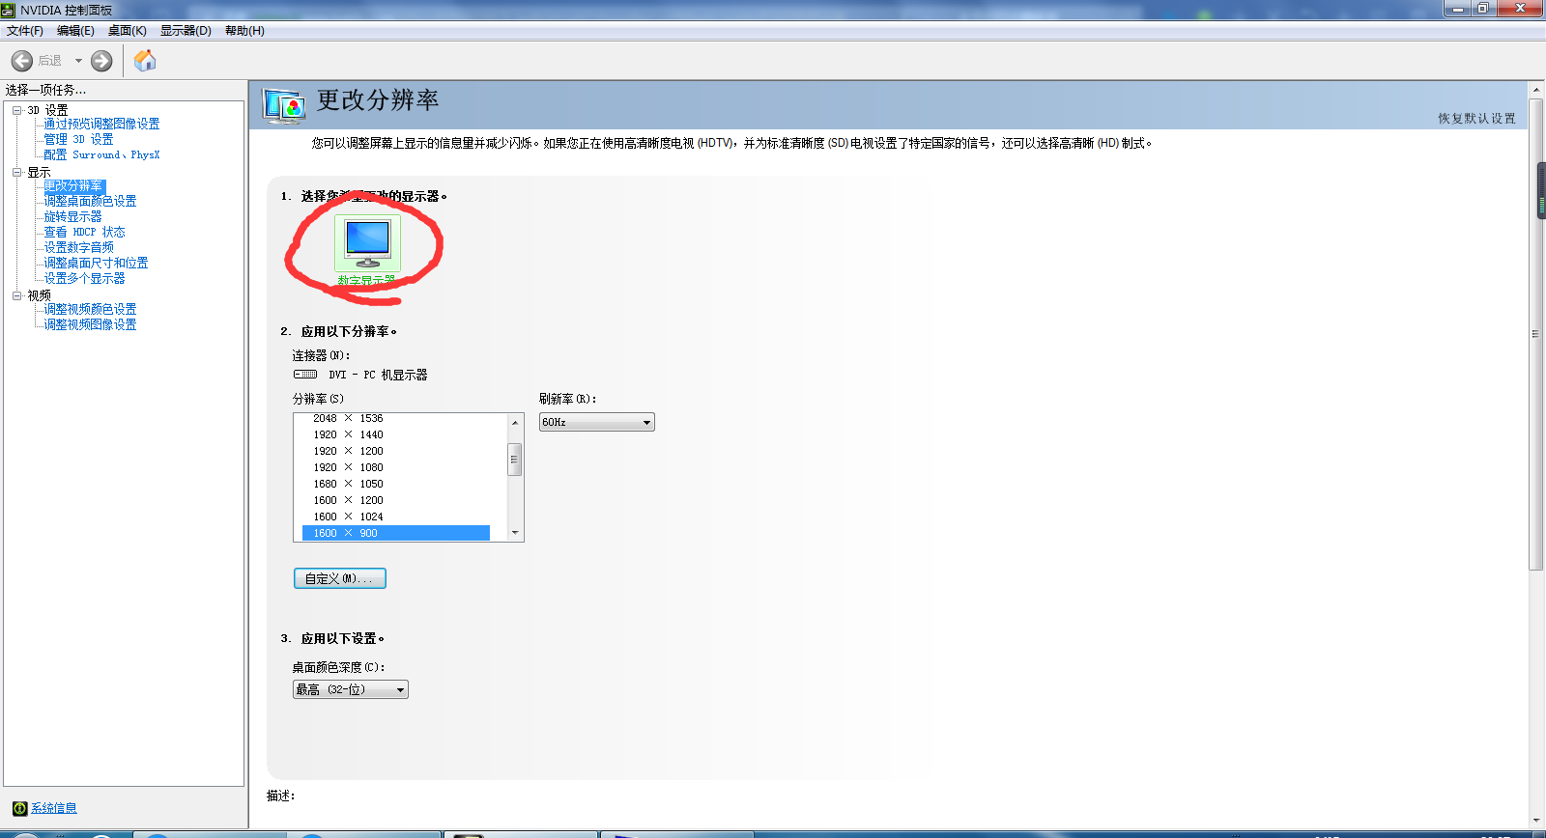Open the 编辑(E) menu
This screenshot has width=1546, height=838.
(75, 31)
